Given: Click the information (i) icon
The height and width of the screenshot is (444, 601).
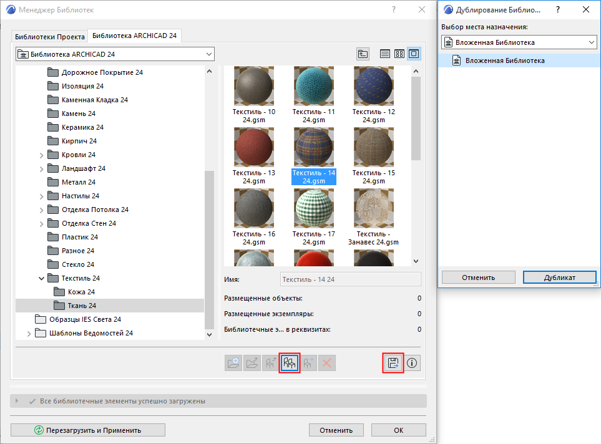Looking at the screenshot, I should (x=412, y=363).
